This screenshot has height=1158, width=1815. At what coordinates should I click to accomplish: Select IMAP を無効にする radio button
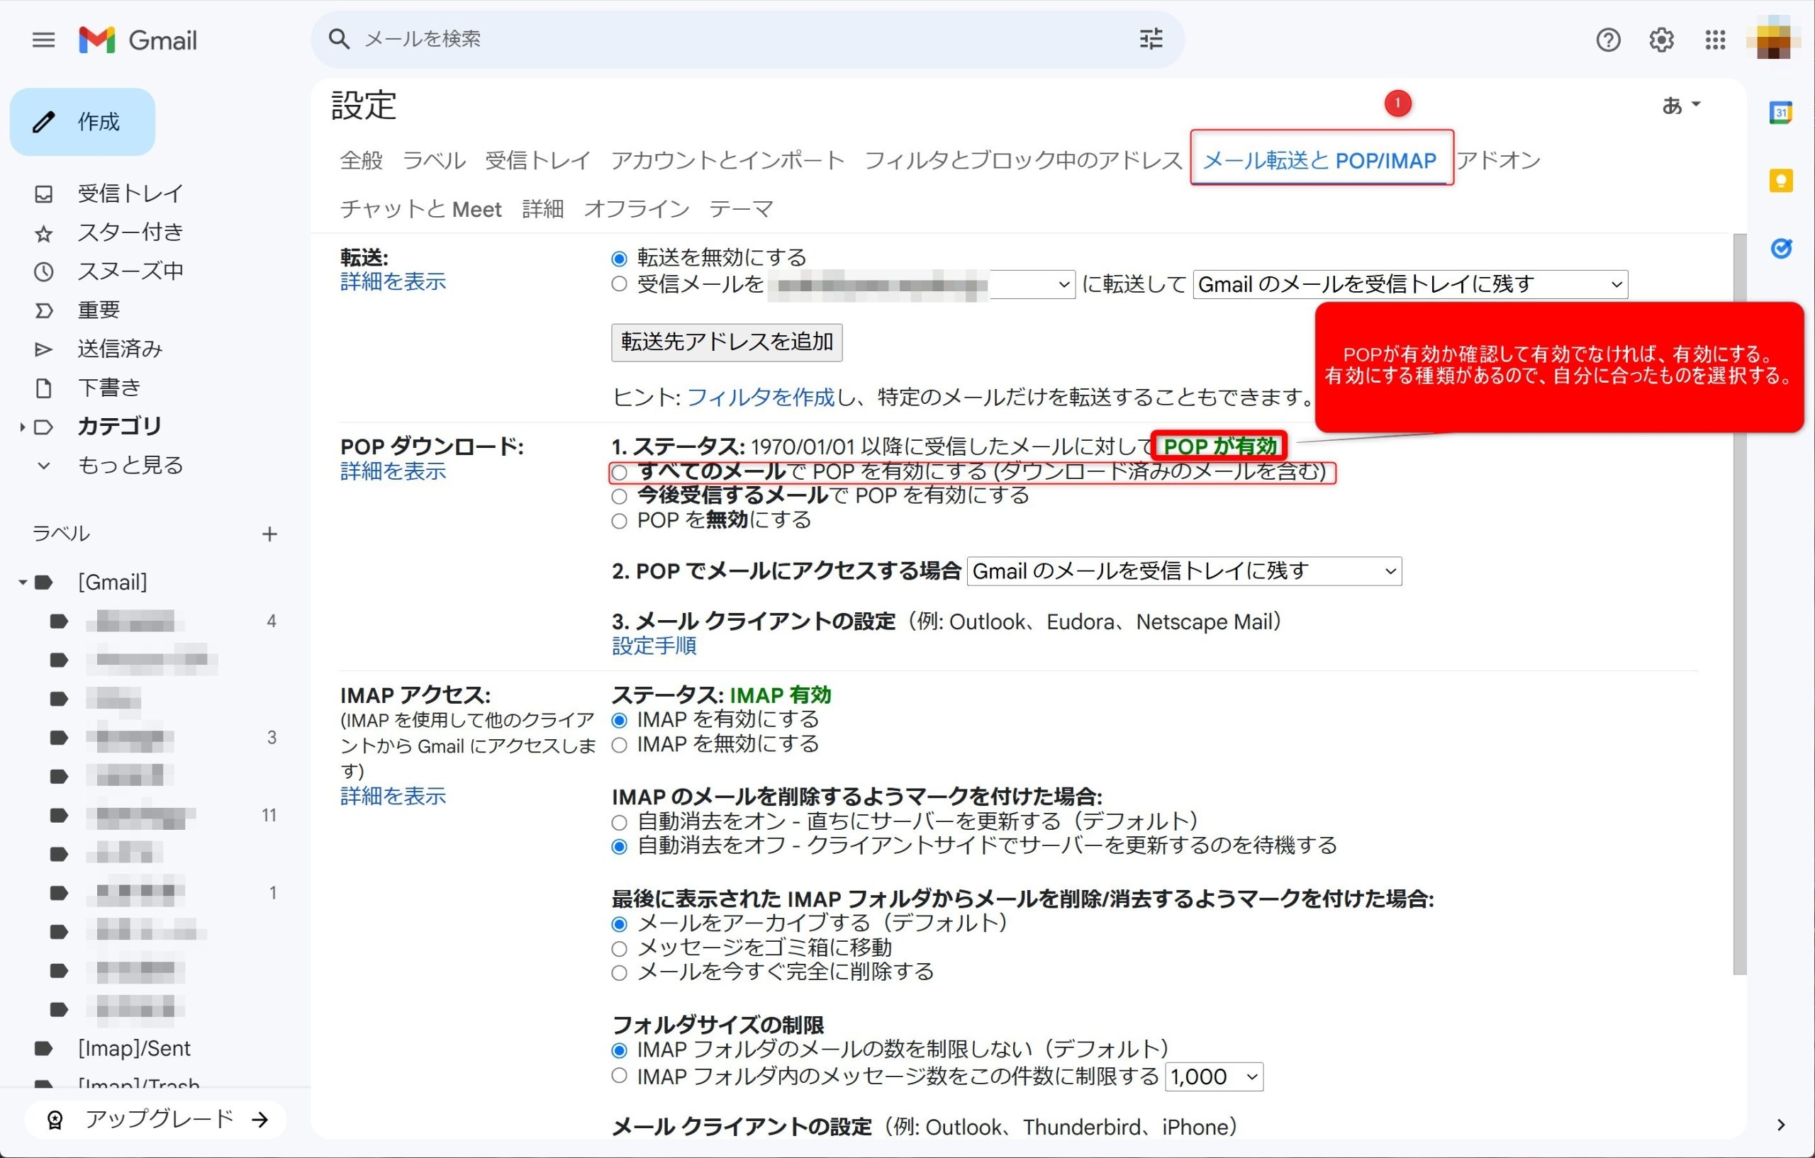(x=619, y=745)
